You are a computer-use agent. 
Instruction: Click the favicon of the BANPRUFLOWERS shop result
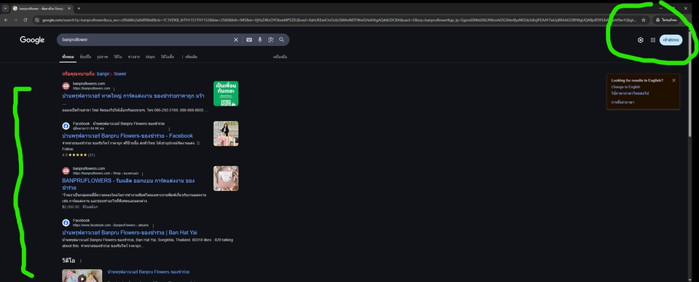pos(66,171)
